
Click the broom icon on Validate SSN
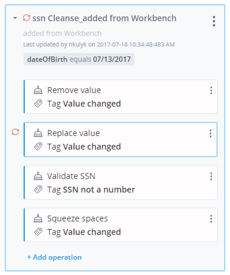(x=38, y=176)
